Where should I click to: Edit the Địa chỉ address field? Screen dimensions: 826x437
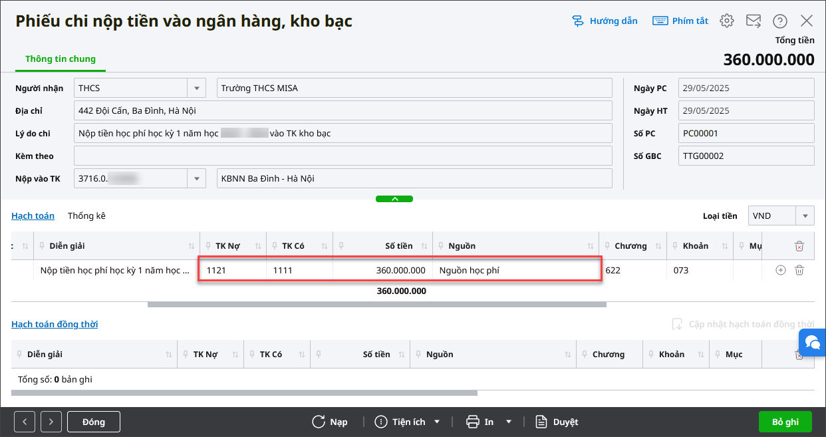343,111
